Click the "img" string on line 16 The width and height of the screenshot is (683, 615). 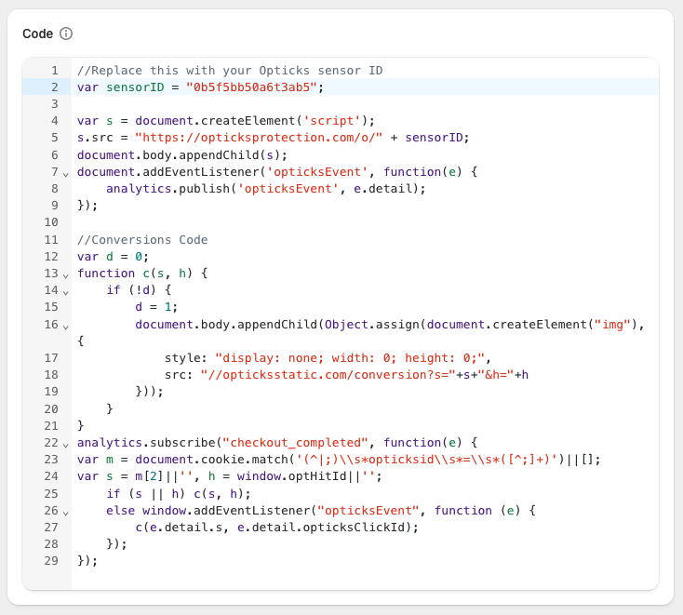612,325
